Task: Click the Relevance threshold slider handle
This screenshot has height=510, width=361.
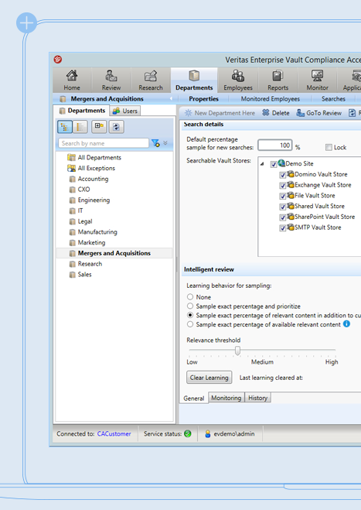Action: click(x=237, y=351)
